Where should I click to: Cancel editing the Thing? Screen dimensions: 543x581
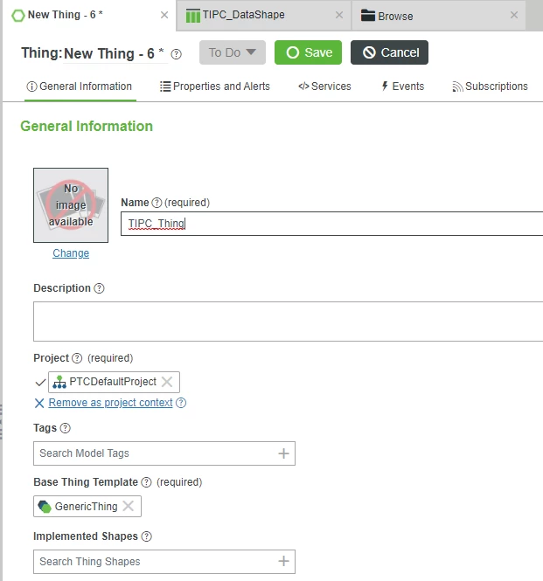(389, 52)
